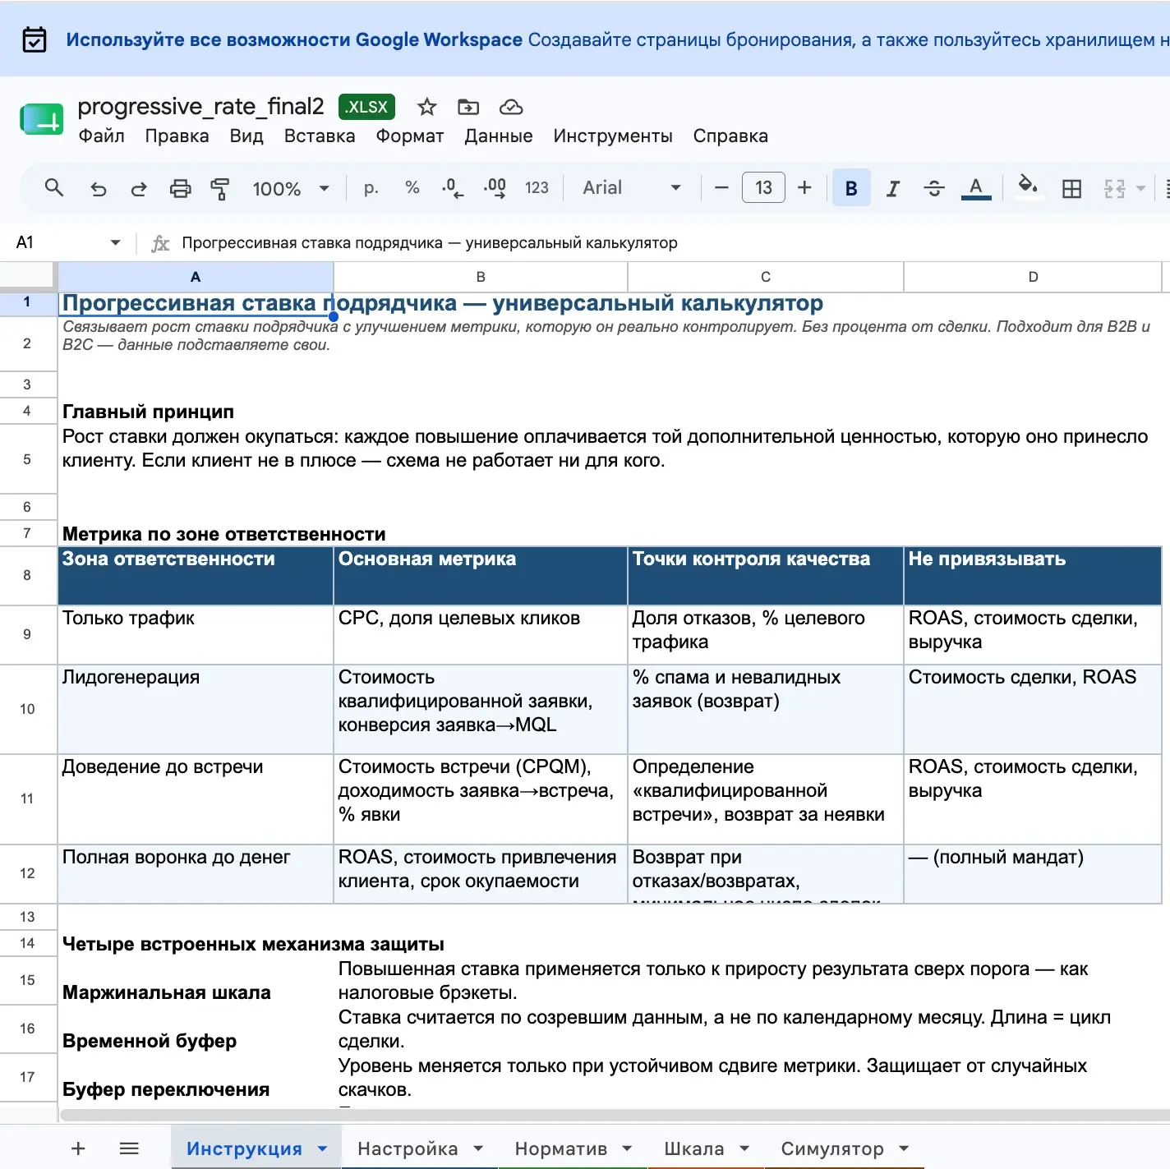Screen dimensions: 1170x1169
Task: Open Норматив tab dropdown arrow
Action: [x=627, y=1148]
